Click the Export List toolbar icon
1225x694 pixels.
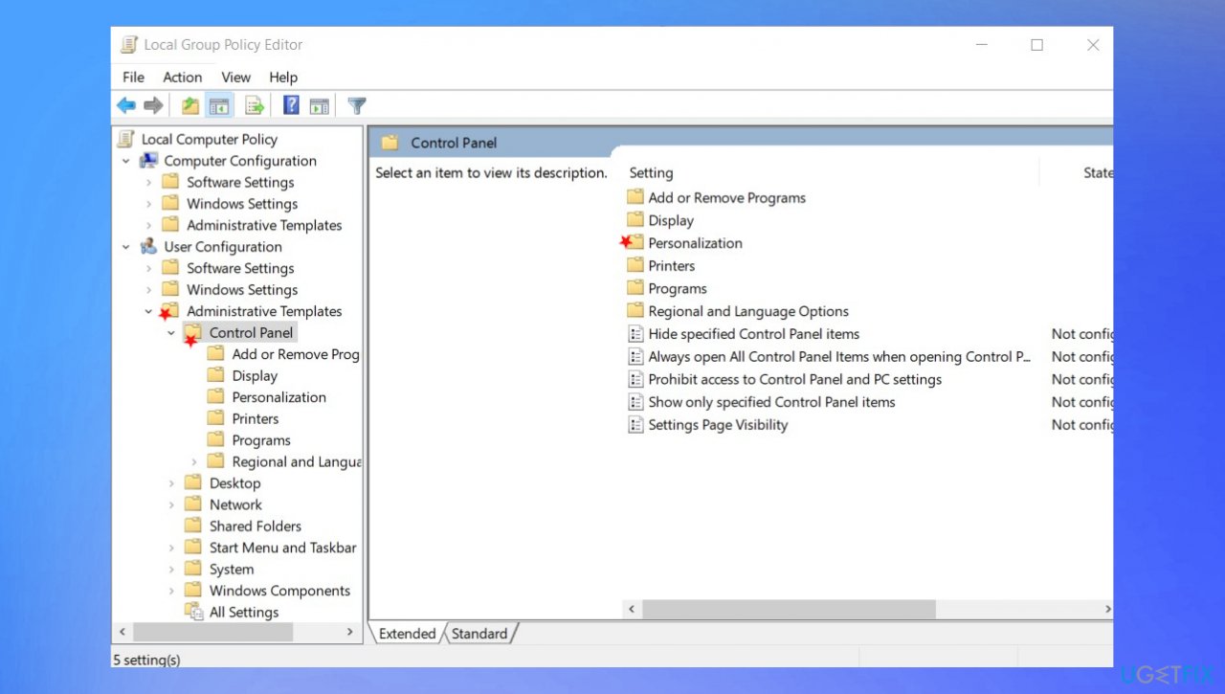click(255, 105)
